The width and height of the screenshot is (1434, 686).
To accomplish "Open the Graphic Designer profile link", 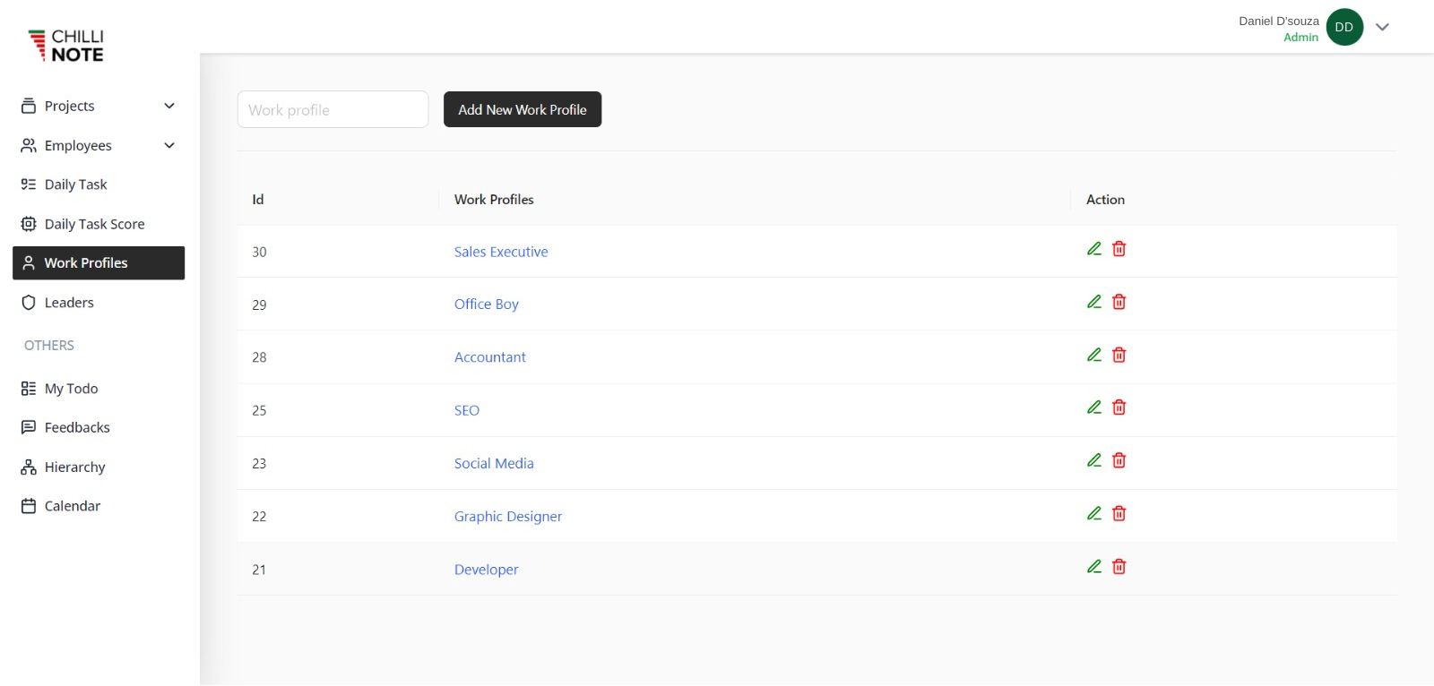I will pos(507,516).
